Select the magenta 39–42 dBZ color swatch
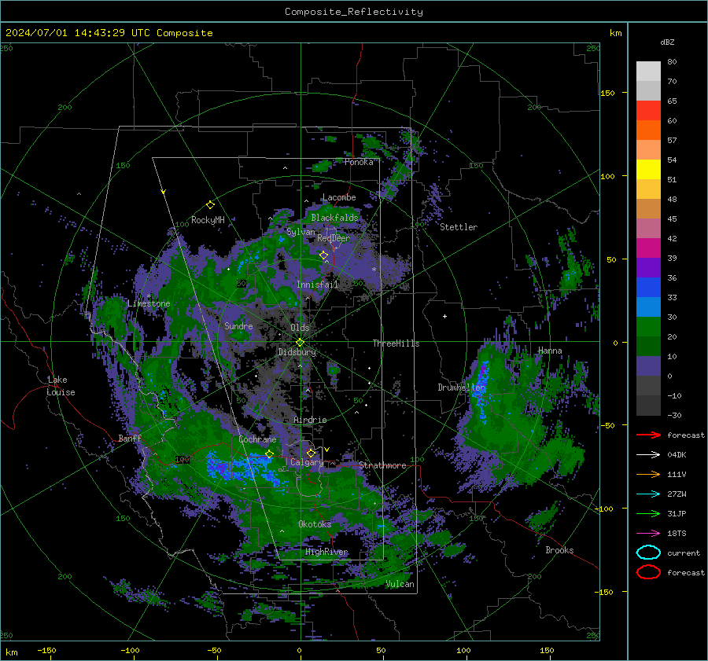Viewport: 708px width, 661px height. (x=648, y=248)
